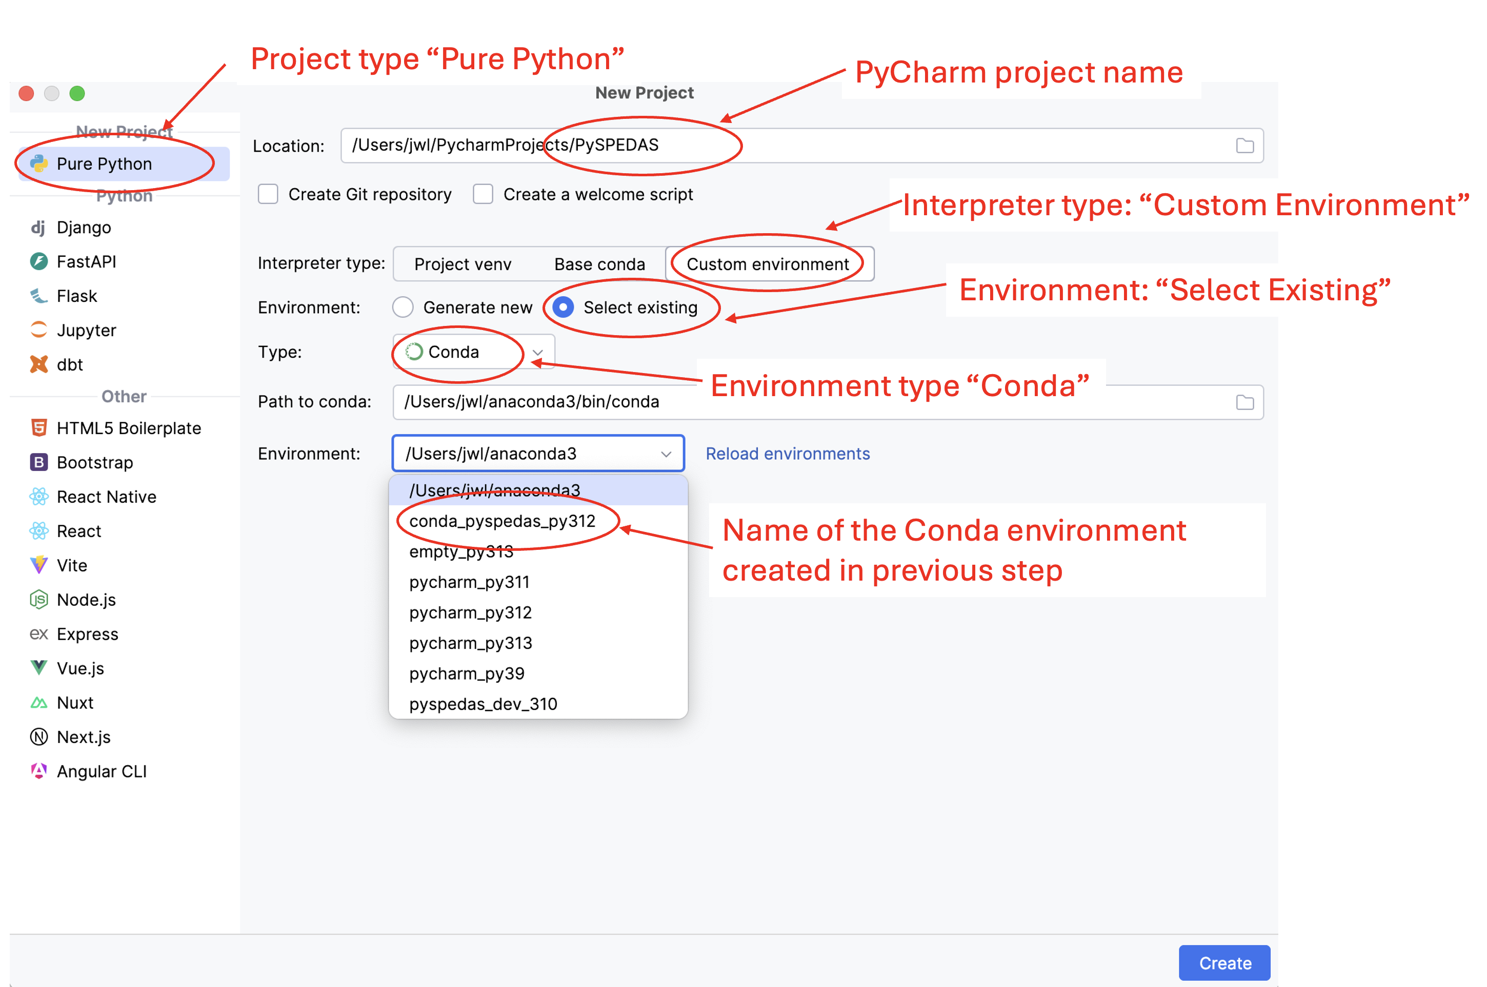Choose /Users/jwl/anaconda3 in dropdown list
1487x987 pixels.
tap(538, 490)
